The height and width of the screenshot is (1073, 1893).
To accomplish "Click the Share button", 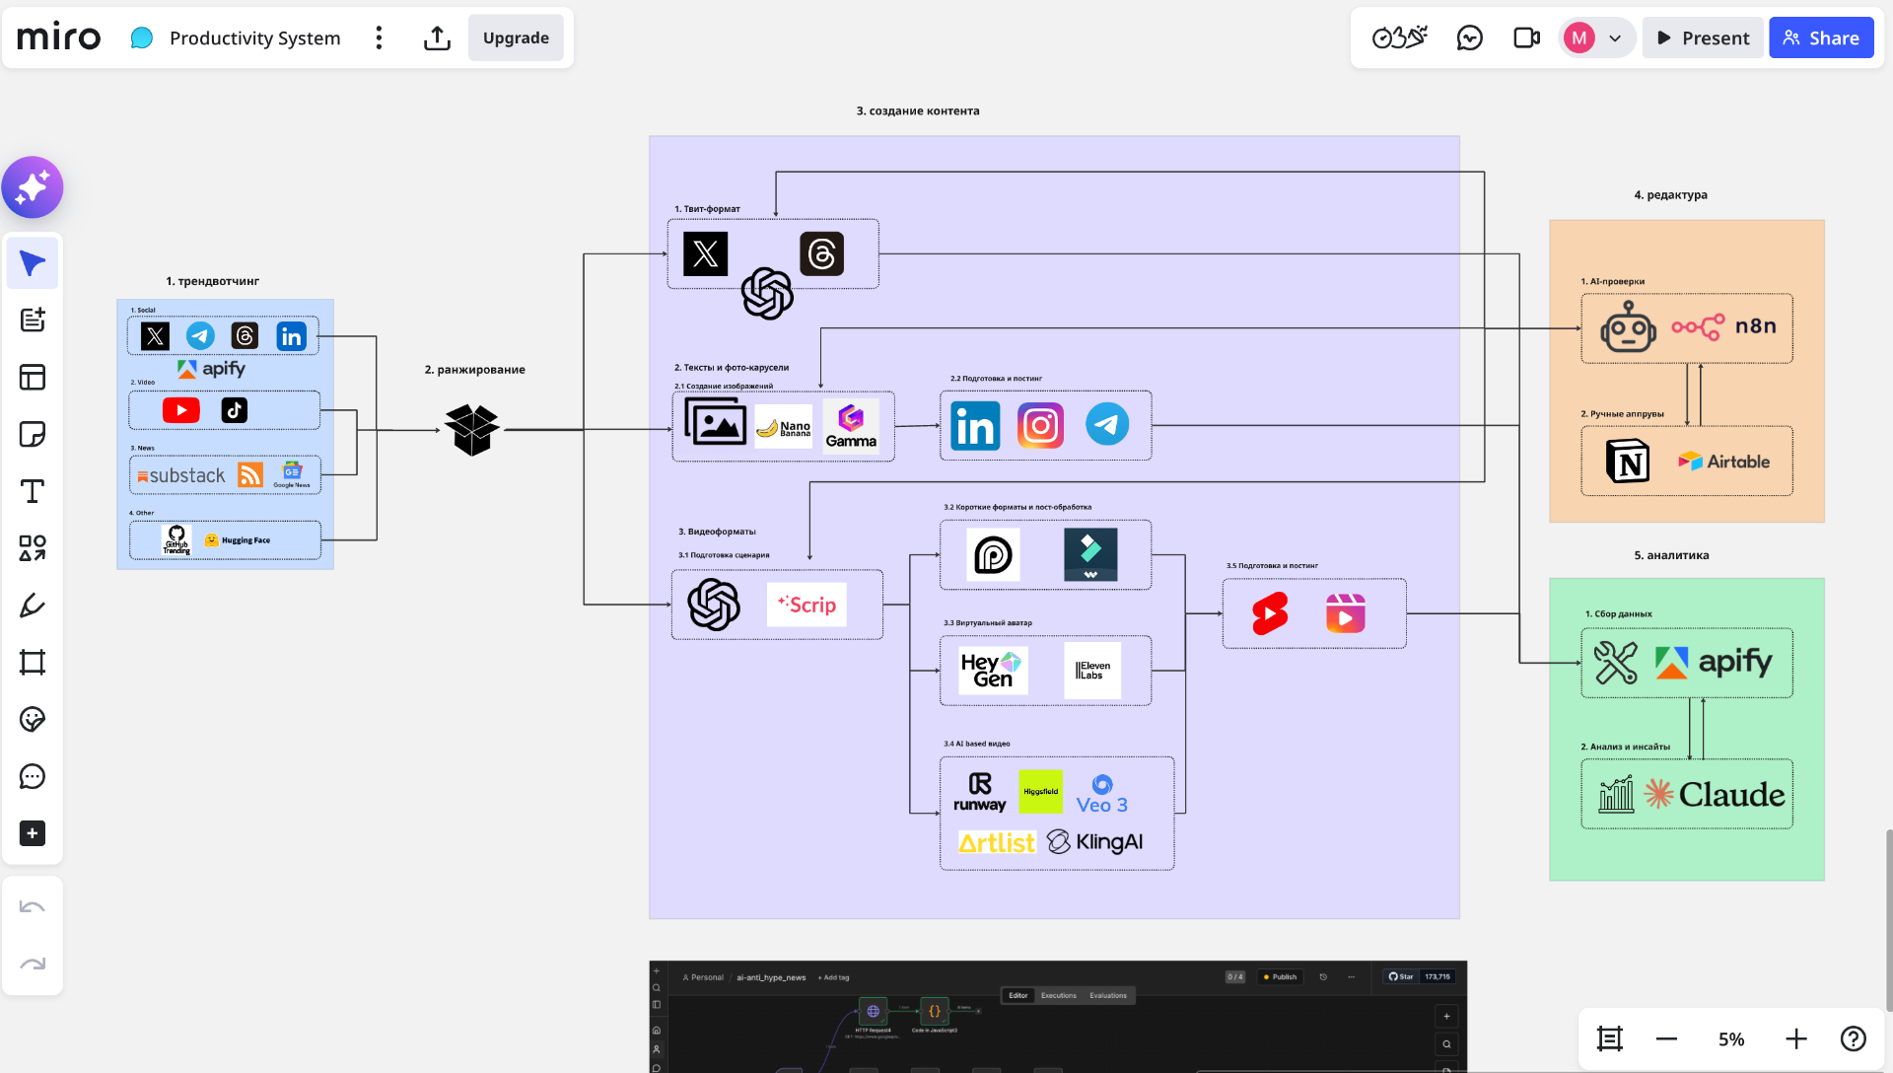I will [1821, 38].
